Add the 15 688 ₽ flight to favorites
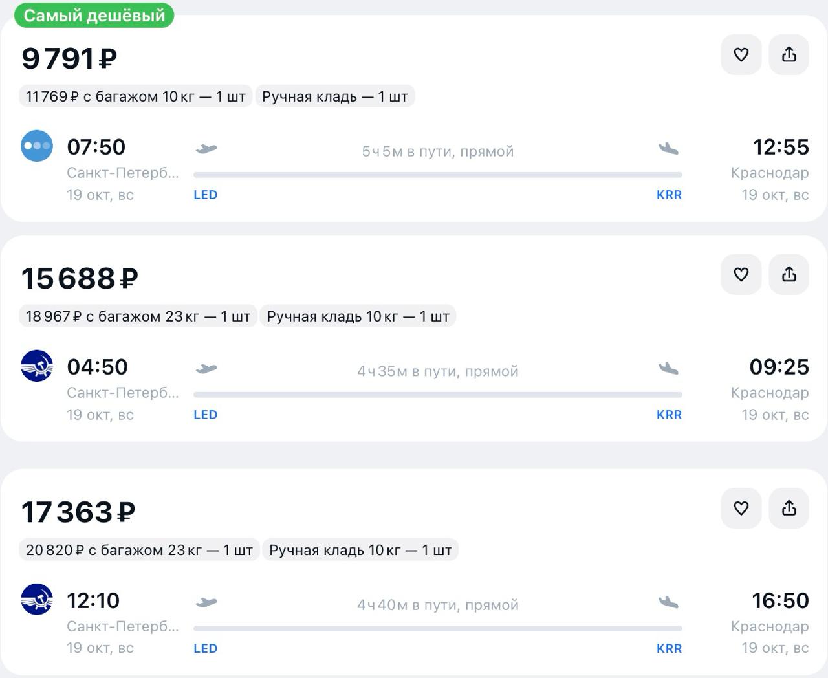Viewport: 828px width, 678px height. pyautogui.click(x=741, y=274)
